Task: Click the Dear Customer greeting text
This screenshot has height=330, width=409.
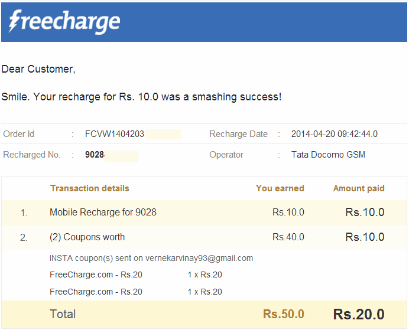Action: (38, 69)
